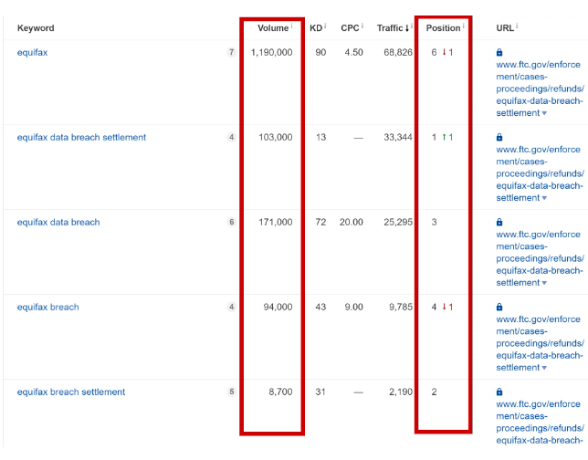
Task: Click green up arrow for equifax data breach settlement
Action: coord(444,137)
